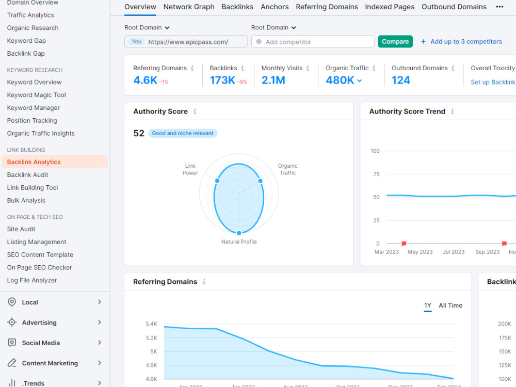This screenshot has height=387, width=516.
Task: Open Position Tracking in sidebar
Action: tap(32, 120)
